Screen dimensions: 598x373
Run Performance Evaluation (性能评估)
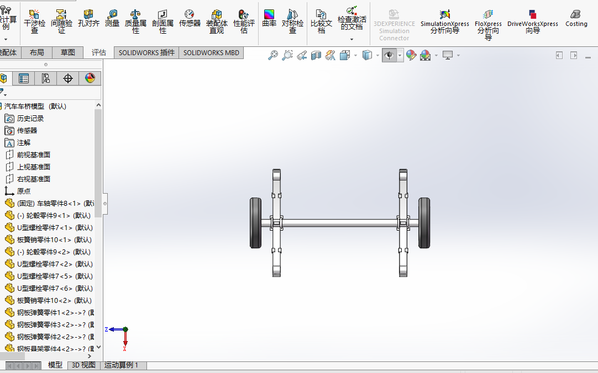[x=244, y=22]
